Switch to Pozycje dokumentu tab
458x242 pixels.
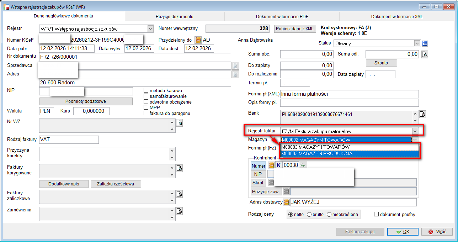coord(174,16)
